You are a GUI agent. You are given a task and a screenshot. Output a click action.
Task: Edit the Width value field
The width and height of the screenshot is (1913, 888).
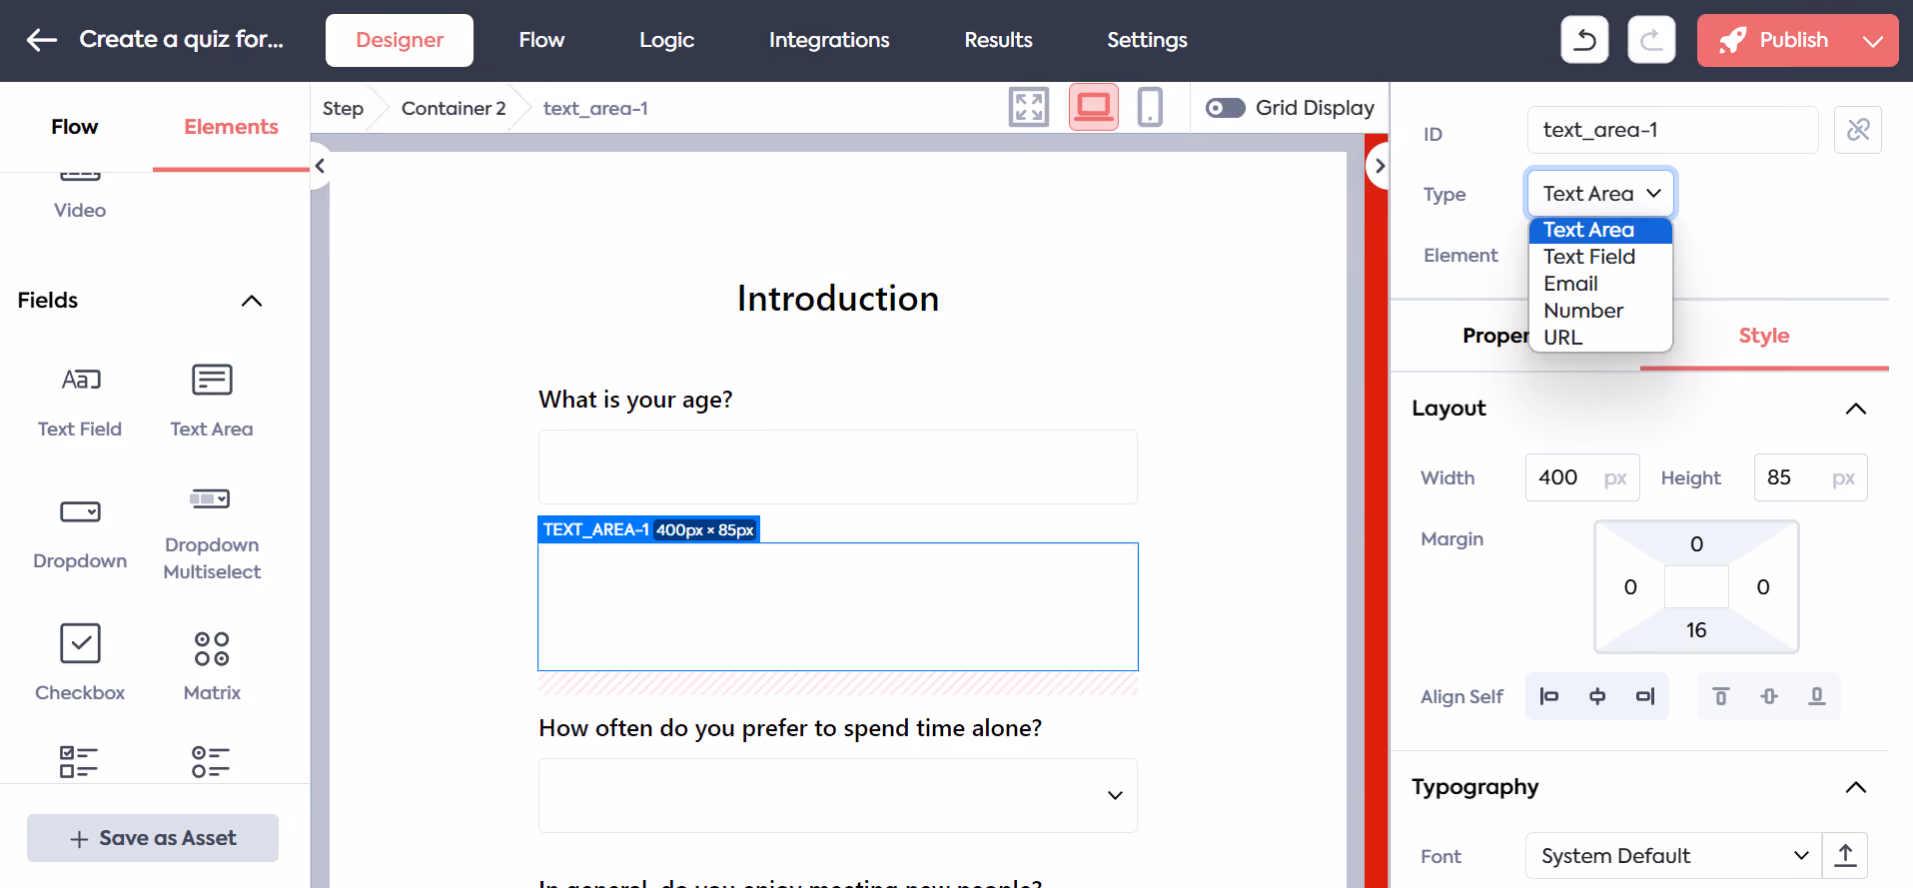(x=1582, y=477)
